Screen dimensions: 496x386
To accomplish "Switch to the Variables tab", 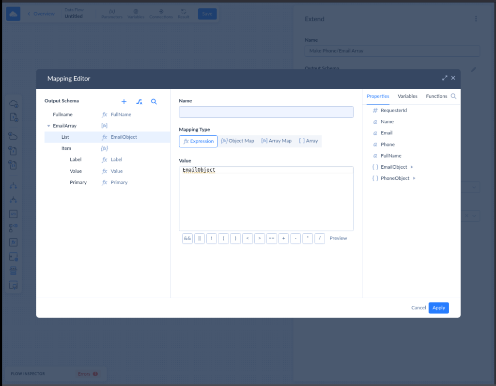I will coord(407,96).
